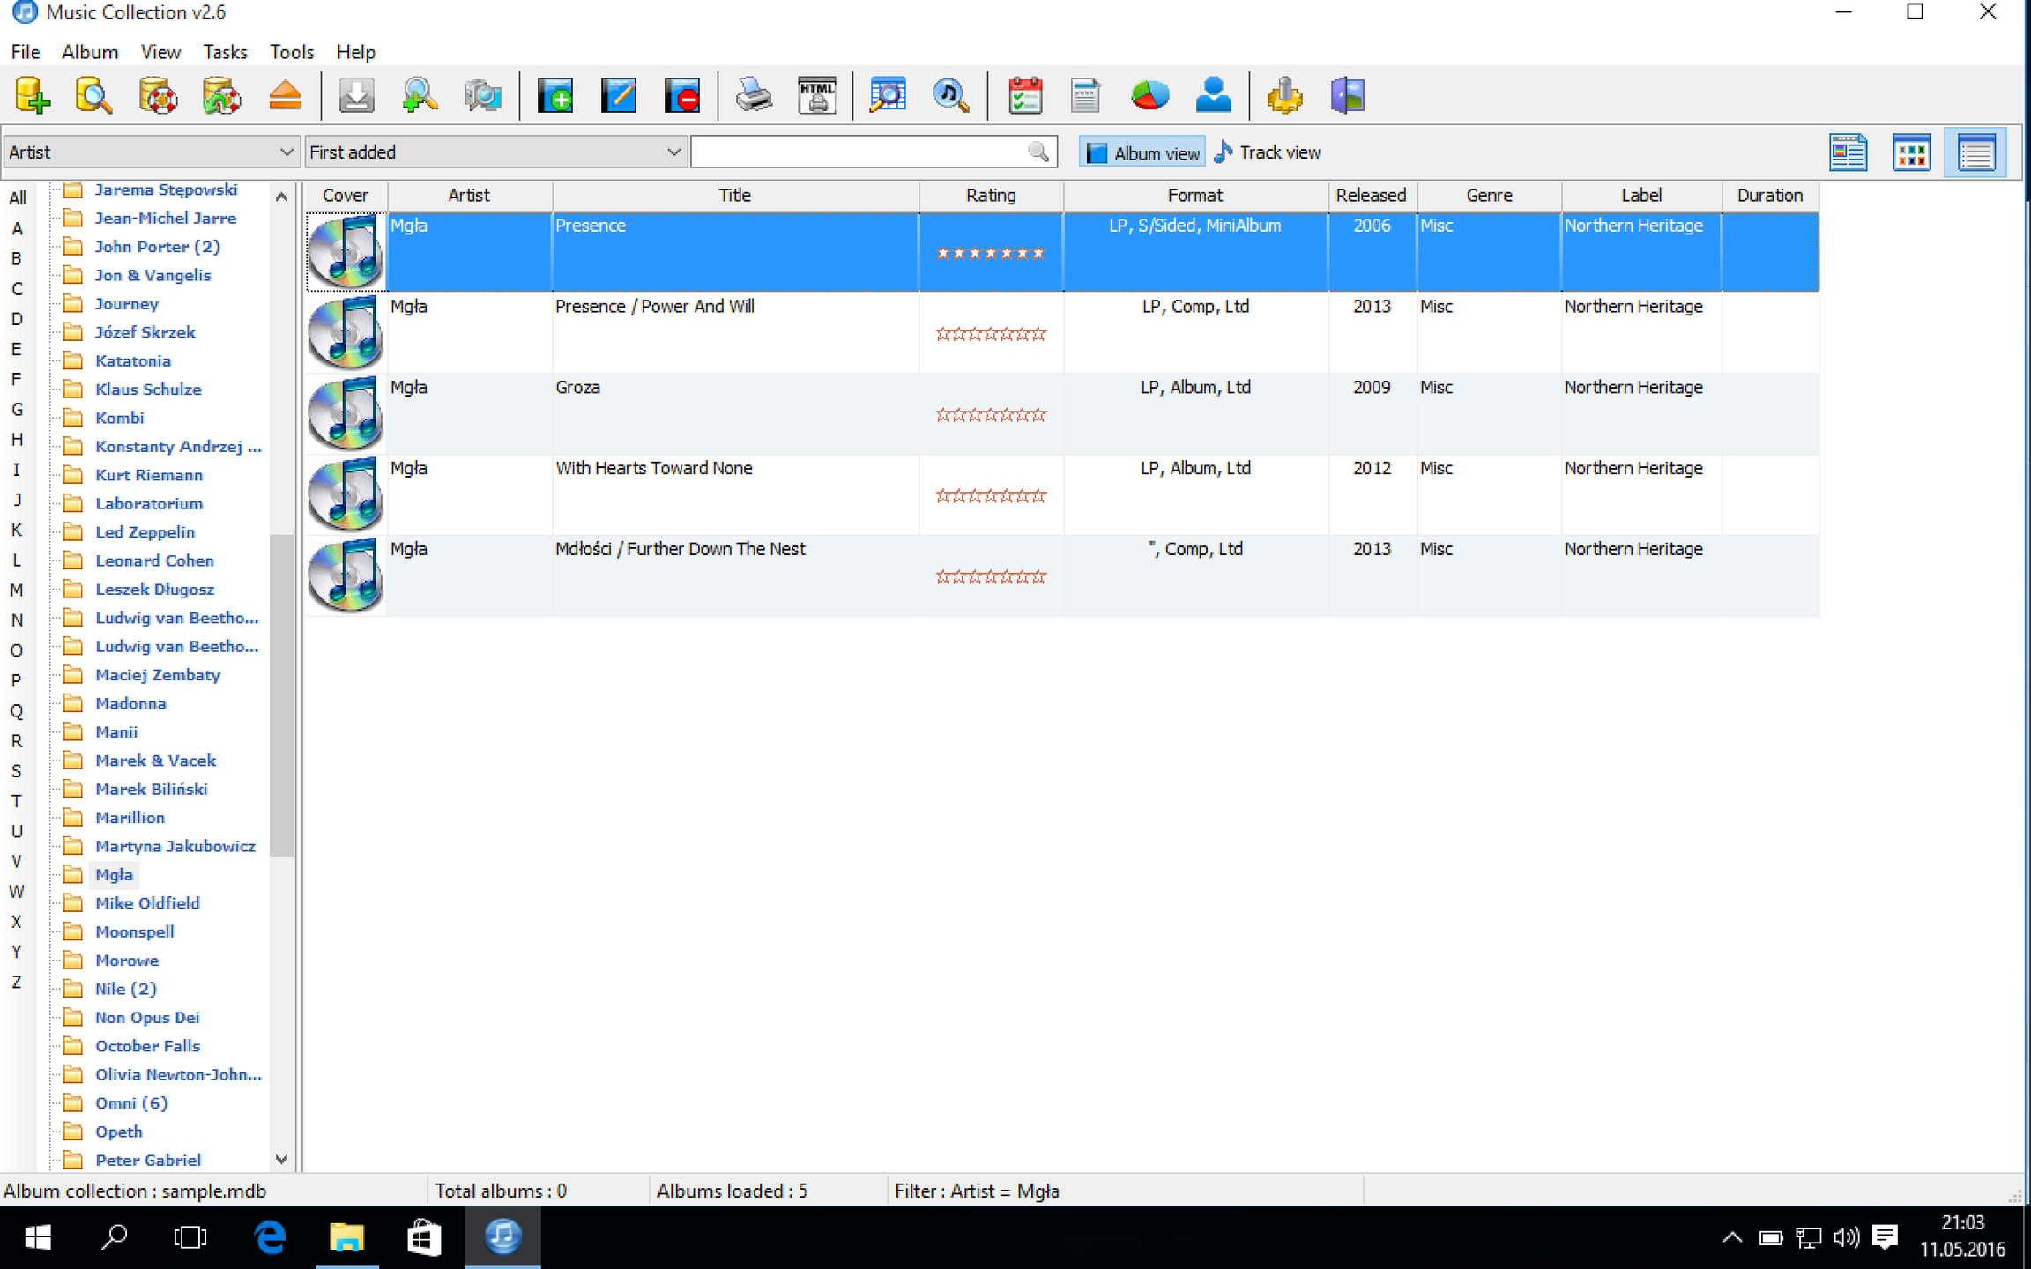Click the music note search icon
The width and height of the screenshot is (2031, 1269).
coord(951,95)
